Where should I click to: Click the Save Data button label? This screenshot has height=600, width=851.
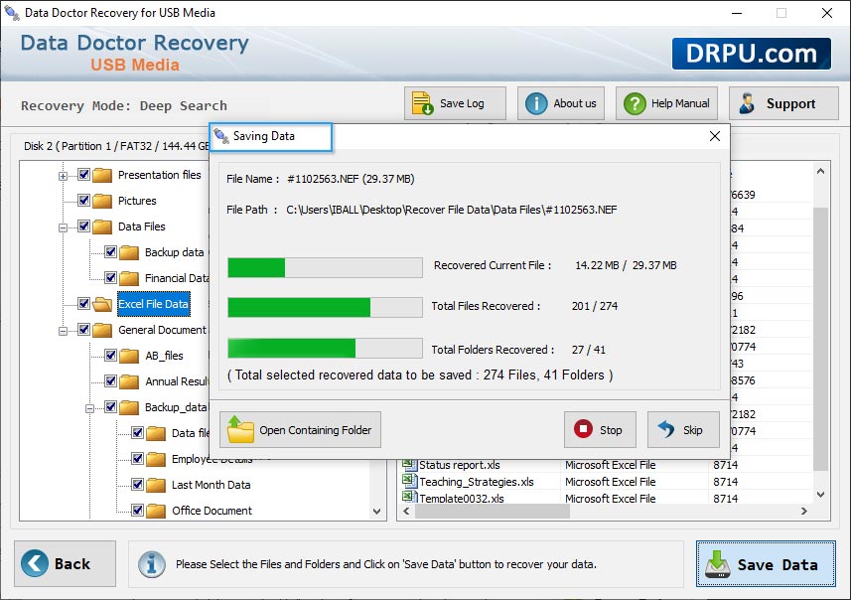point(778,564)
